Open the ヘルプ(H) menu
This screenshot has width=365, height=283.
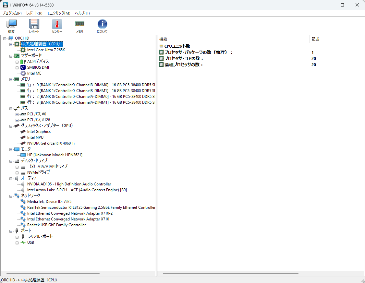point(82,13)
